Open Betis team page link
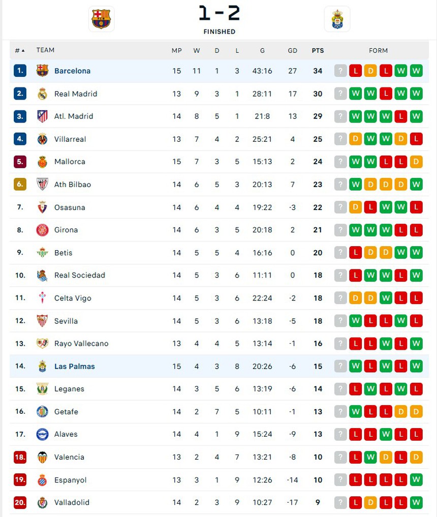437x517 pixels. tap(63, 253)
